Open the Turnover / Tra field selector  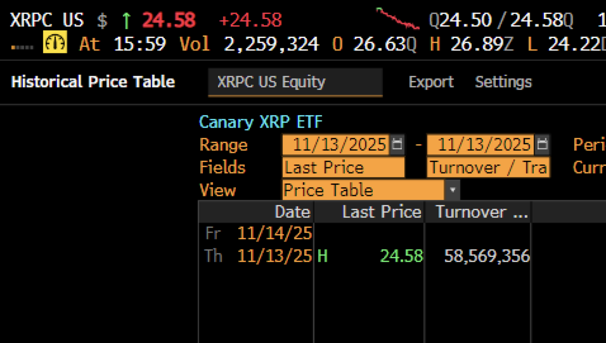[488, 167]
